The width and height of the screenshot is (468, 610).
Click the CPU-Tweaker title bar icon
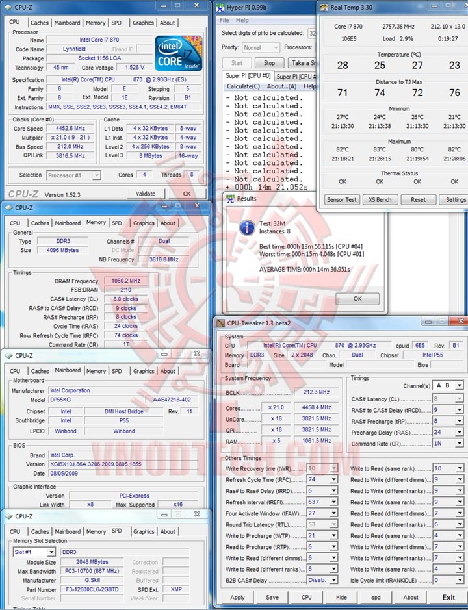[x=221, y=323]
